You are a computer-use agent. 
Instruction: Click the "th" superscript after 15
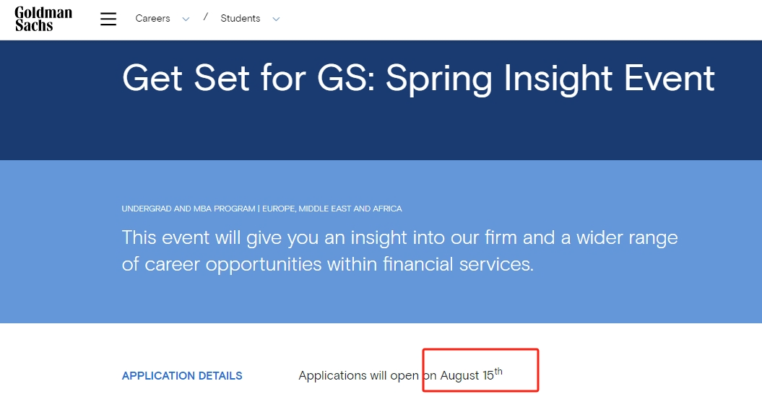[498, 372]
